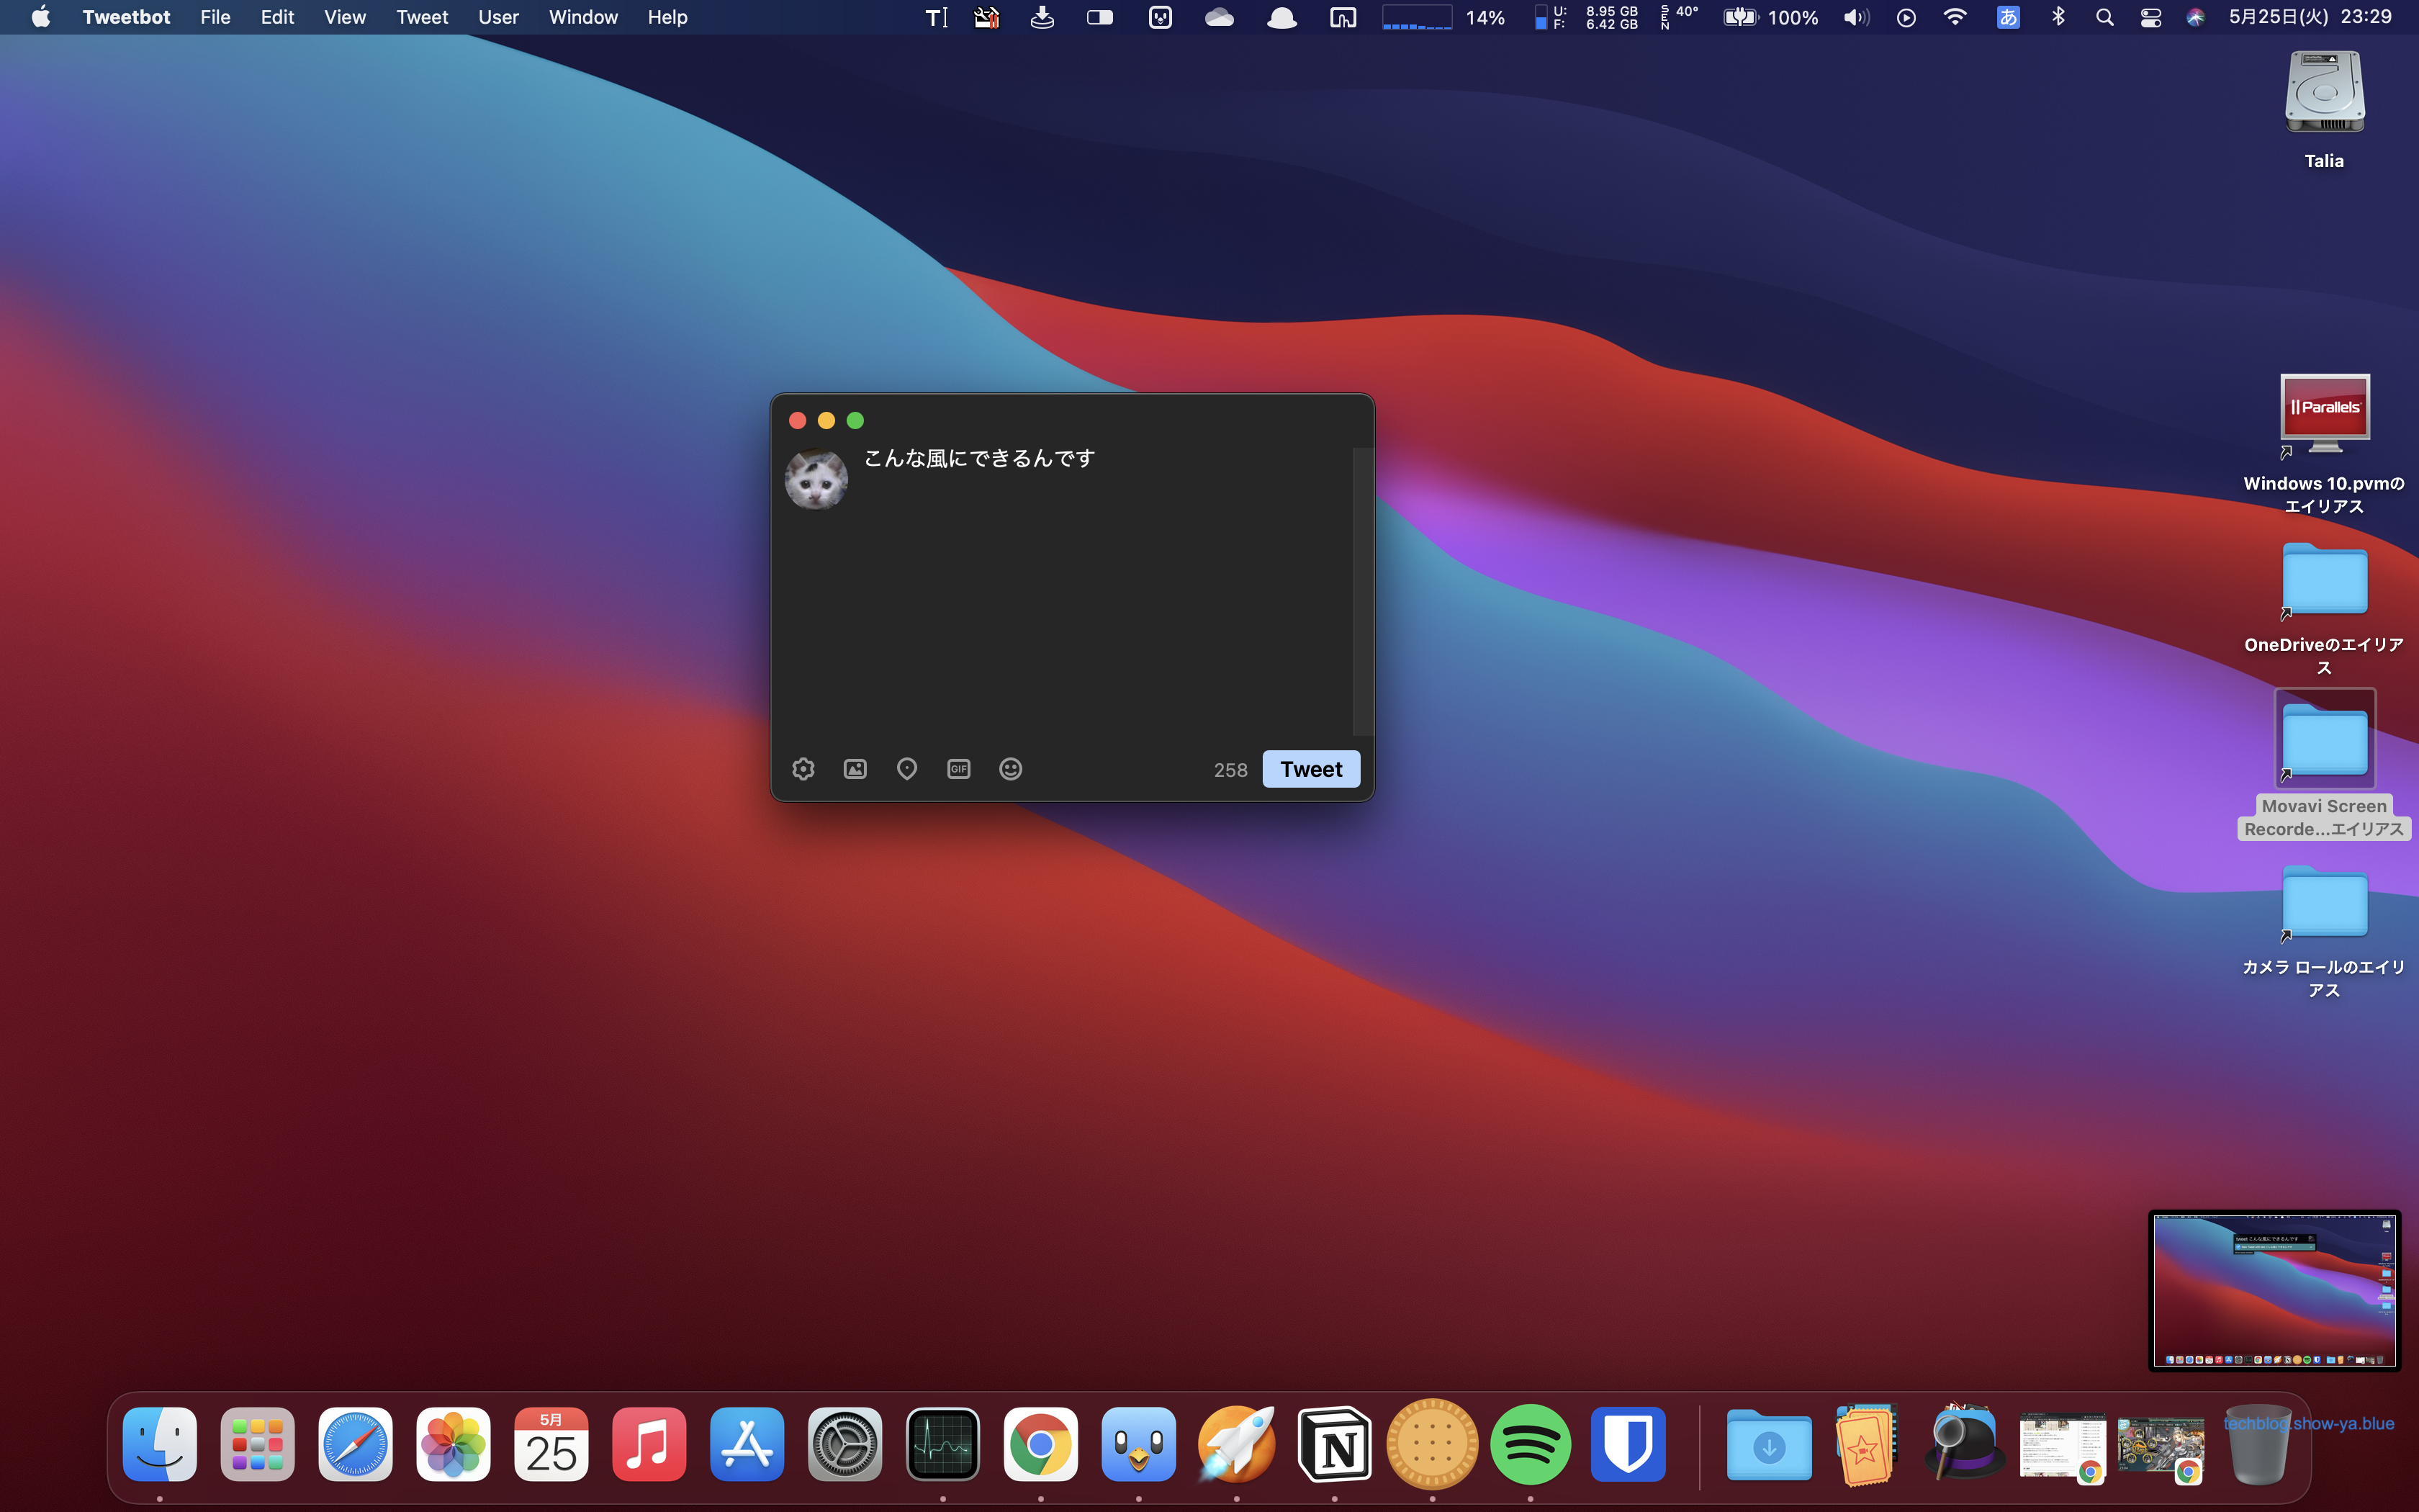Screen dimensions: 2419x1512
Task: Open the emoji picker smiley icon
Action: (1011, 769)
